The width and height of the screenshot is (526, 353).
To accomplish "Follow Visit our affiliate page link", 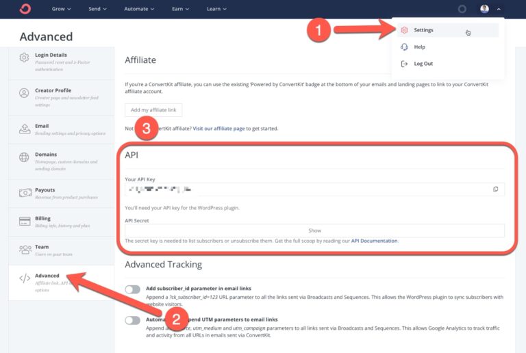I will click(x=218, y=129).
